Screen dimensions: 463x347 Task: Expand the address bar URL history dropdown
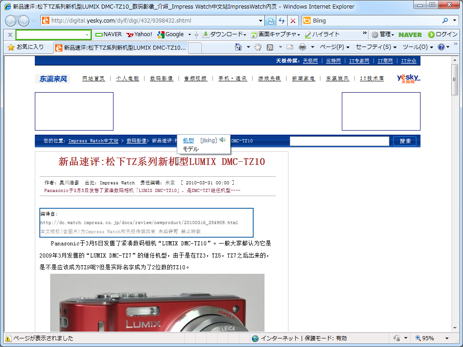point(260,21)
